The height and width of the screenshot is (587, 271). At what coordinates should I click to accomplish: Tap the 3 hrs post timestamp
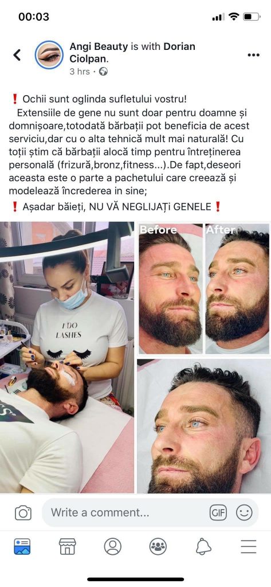80,72
